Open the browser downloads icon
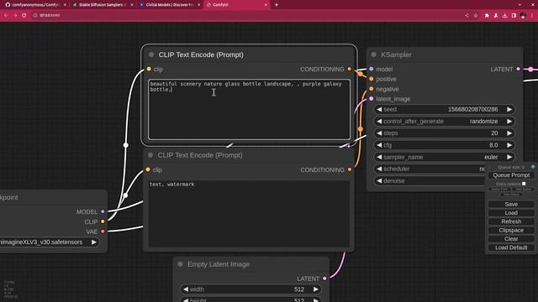The image size is (538, 302). pos(504,15)
